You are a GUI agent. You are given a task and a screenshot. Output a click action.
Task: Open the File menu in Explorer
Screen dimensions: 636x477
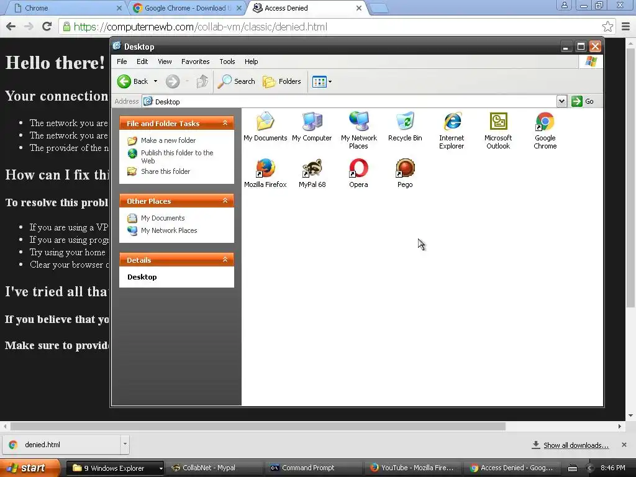point(122,61)
